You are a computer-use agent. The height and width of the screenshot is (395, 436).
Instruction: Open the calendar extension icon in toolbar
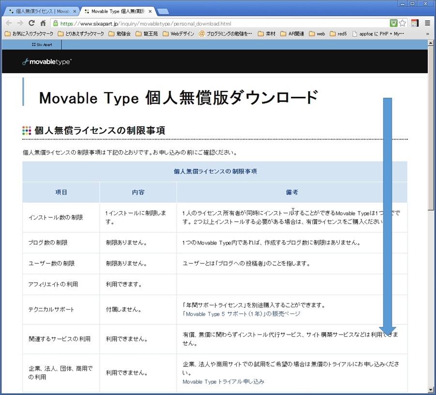pos(415,23)
